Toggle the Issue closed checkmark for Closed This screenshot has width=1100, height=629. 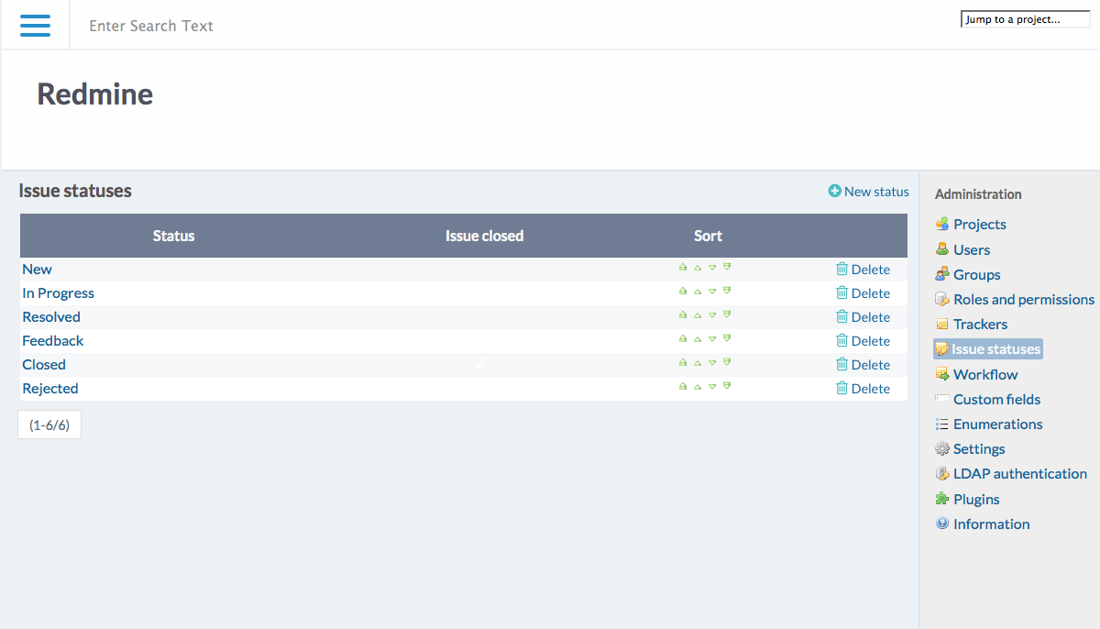[x=479, y=363]
